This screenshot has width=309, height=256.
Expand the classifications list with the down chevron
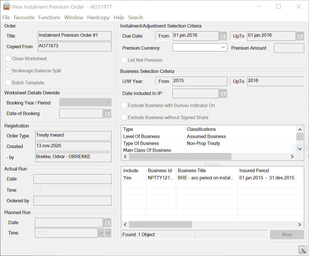tap(300, 149)
